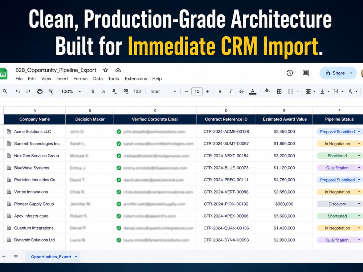Open Summit Technologies status dropdown
Screen dimensions: 363x272
pyautogui.click(x=359, y=144)
